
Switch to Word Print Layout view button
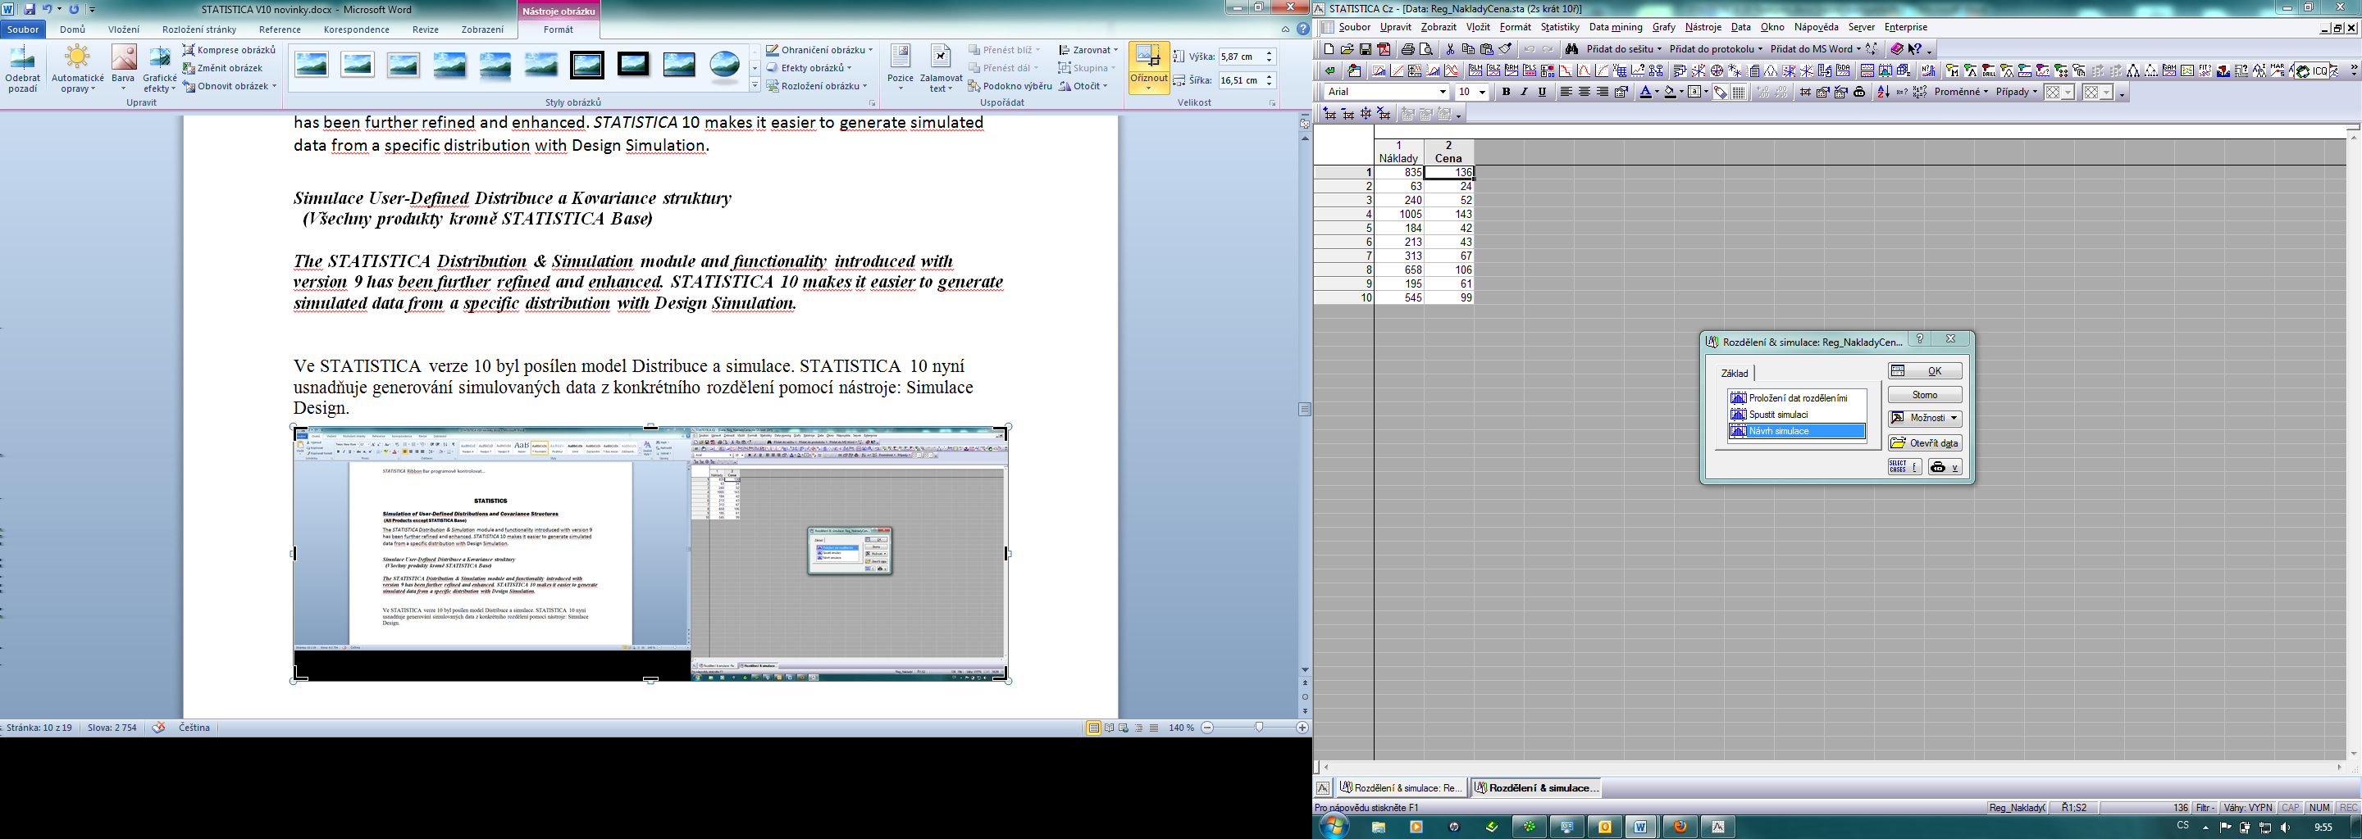click(x=1094, y=728)
